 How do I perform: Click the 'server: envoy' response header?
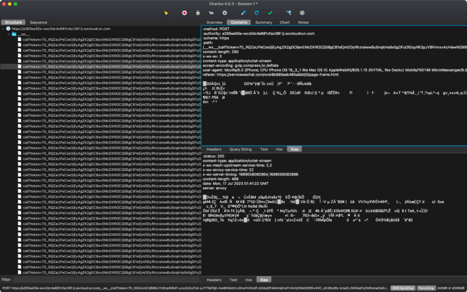click(x=214, y=188)
